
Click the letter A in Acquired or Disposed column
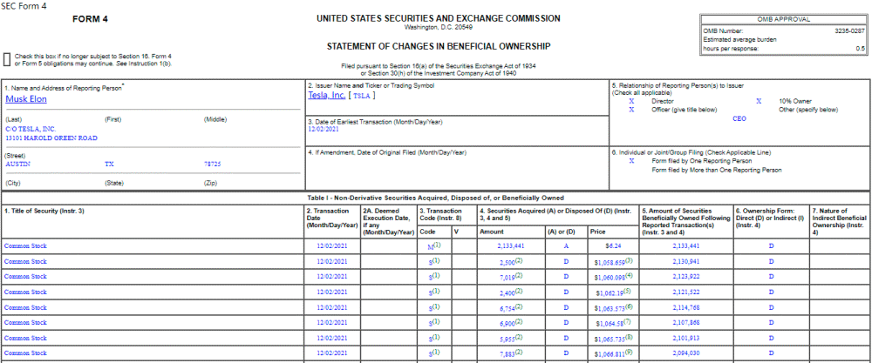coord(566,245)
